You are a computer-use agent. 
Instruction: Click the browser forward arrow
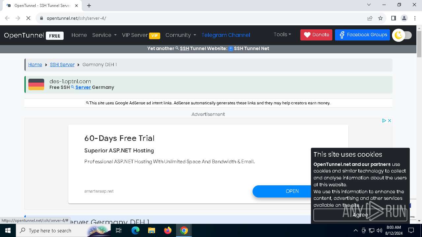[18, 18]
